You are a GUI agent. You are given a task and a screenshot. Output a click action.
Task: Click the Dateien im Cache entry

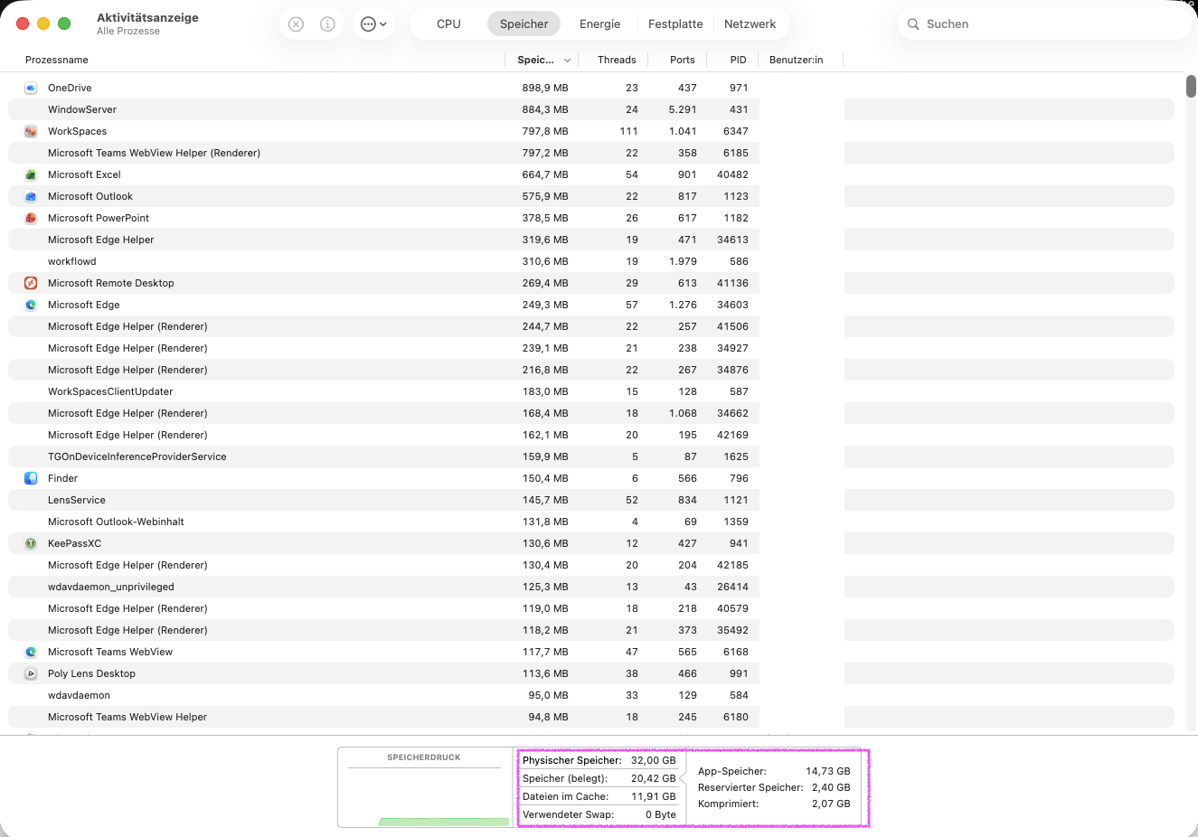click(x=599, y=796)
